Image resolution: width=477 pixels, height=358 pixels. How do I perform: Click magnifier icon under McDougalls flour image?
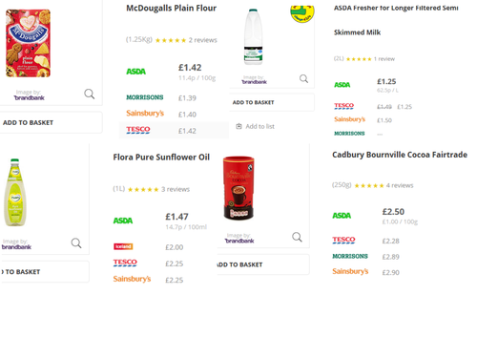[x=89, y=94]
